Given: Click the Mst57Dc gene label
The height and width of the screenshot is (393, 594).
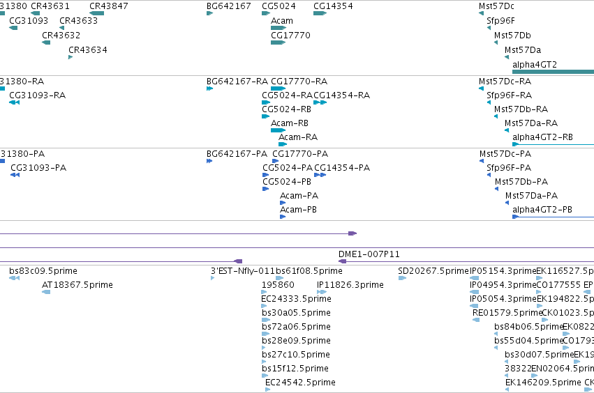Looking at the screenshot, I should tap(496, 6).
